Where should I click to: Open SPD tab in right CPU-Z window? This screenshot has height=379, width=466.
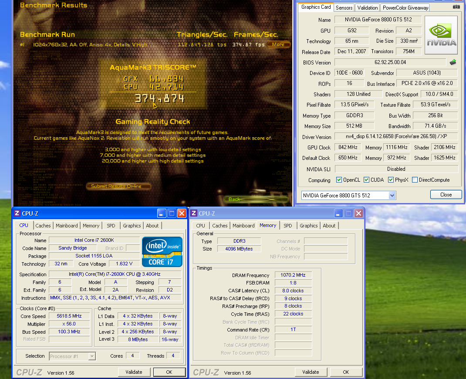(288, 226)
